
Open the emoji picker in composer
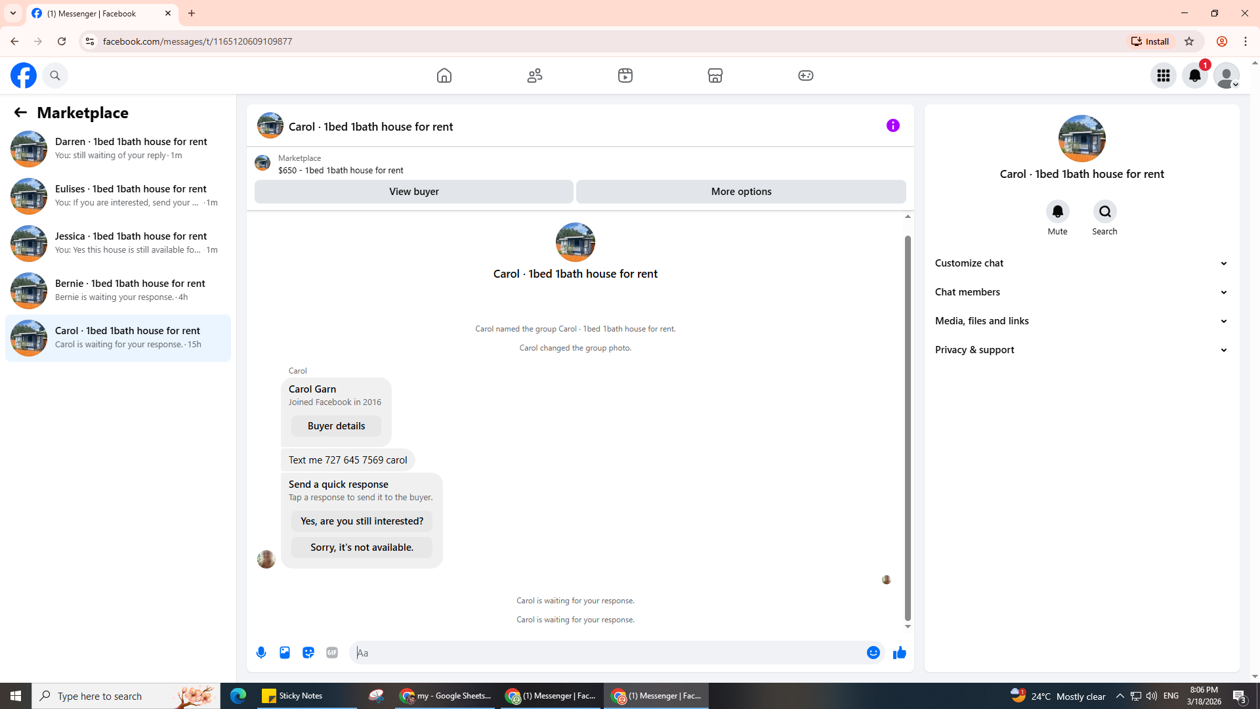point(873,653)
